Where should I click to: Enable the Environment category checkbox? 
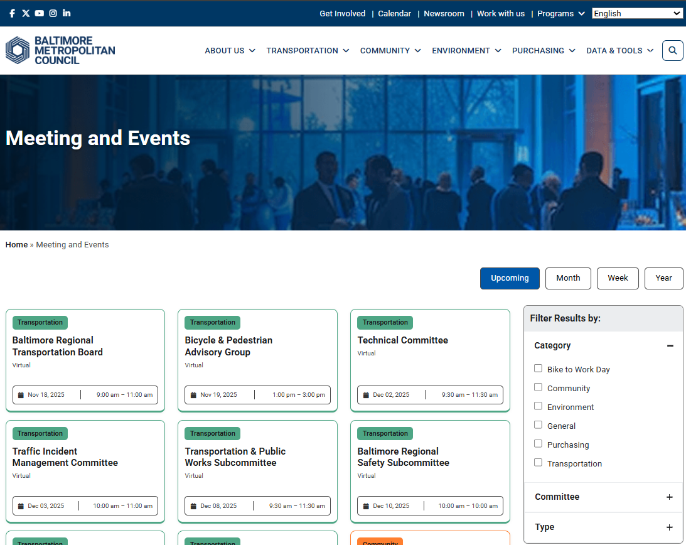pos(538,406)
